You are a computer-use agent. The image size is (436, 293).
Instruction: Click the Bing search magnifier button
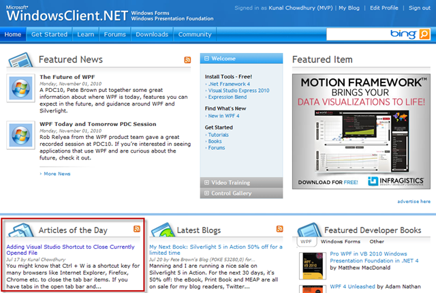(x=424, y=34)
